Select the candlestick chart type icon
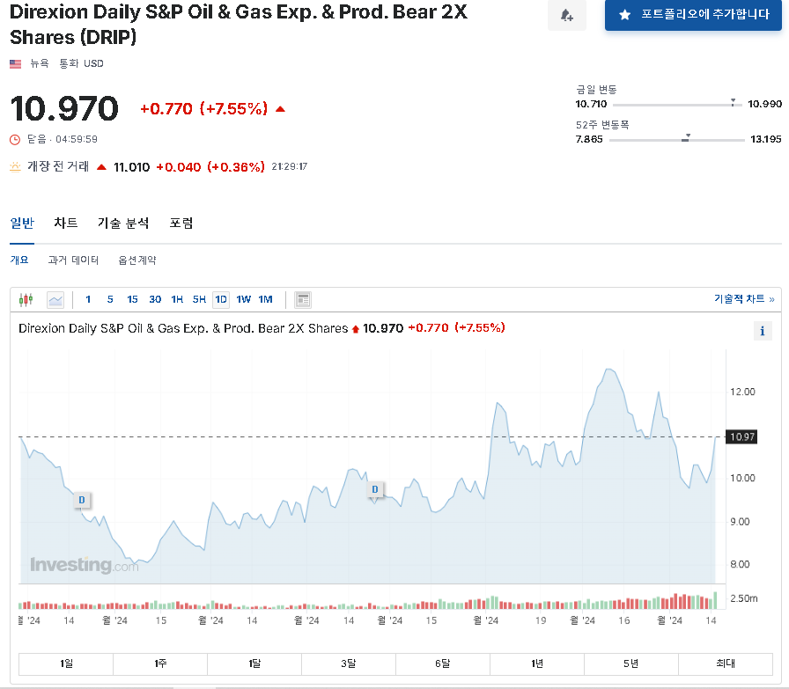This screenshot has width=789, height=689. pos(26,300)
